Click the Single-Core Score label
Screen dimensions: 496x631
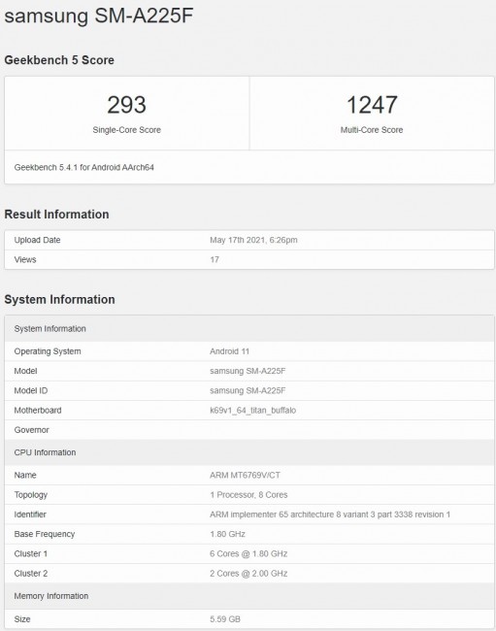click(127, 130)
